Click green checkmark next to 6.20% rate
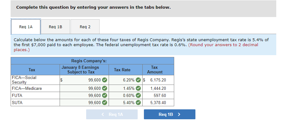This screenshot has height=127, width=285. coord(138,80)
